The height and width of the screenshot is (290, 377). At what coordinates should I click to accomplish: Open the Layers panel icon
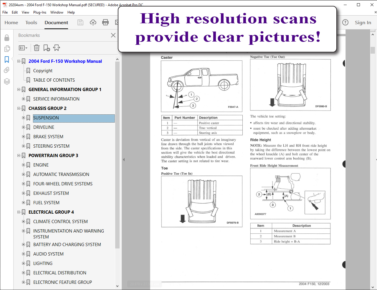pos(7,81)
